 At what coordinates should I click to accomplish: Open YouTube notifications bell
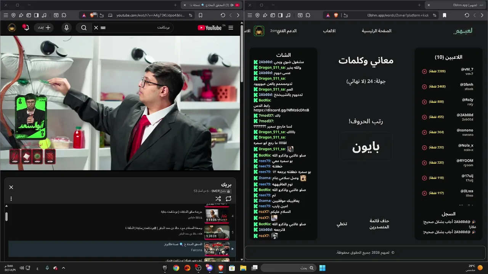pyautogui.click(x=26, y=27)
